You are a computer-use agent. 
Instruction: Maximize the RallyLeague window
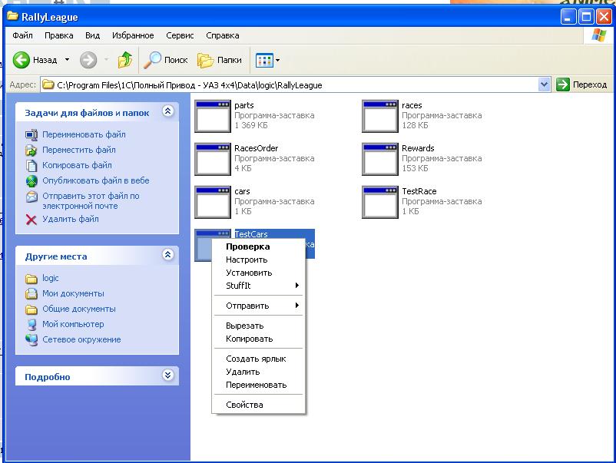pyautogui.click(x=586, y=17)
